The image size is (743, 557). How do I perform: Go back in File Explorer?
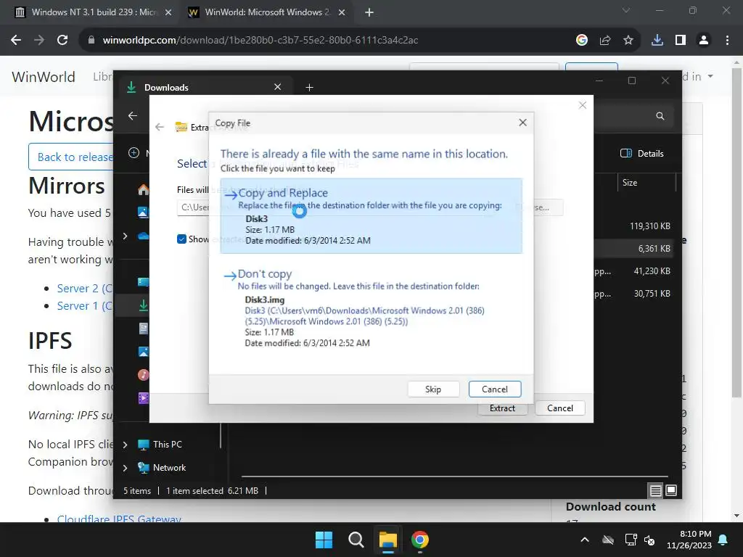[x=133, y=115]
